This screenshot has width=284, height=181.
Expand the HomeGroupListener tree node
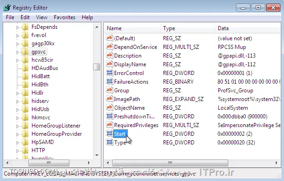tap(17, 126)
